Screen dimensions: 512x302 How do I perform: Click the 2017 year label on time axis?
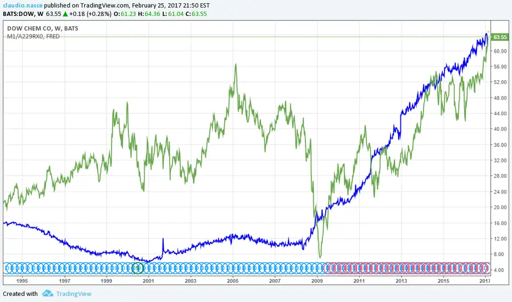coord(485,281)
